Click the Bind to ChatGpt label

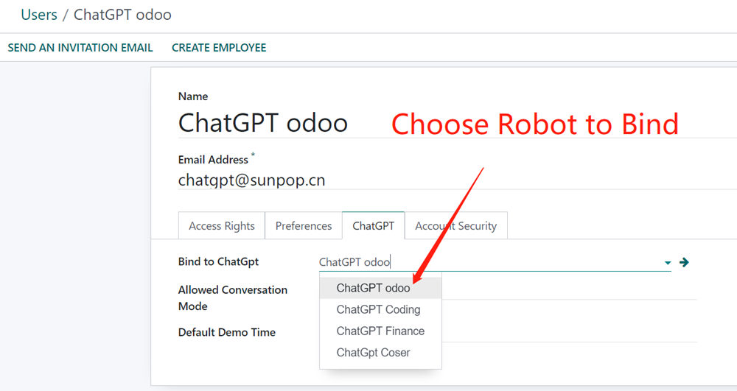tap(218, 261)
